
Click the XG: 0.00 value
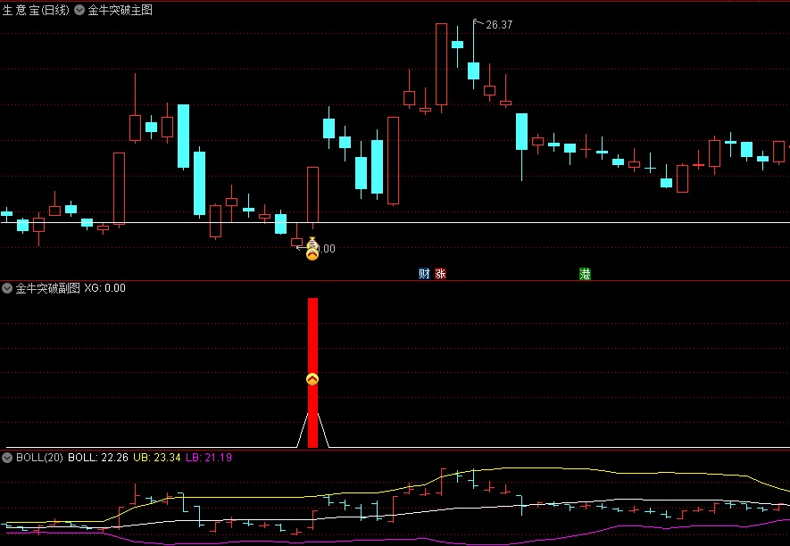pos(104,288)
